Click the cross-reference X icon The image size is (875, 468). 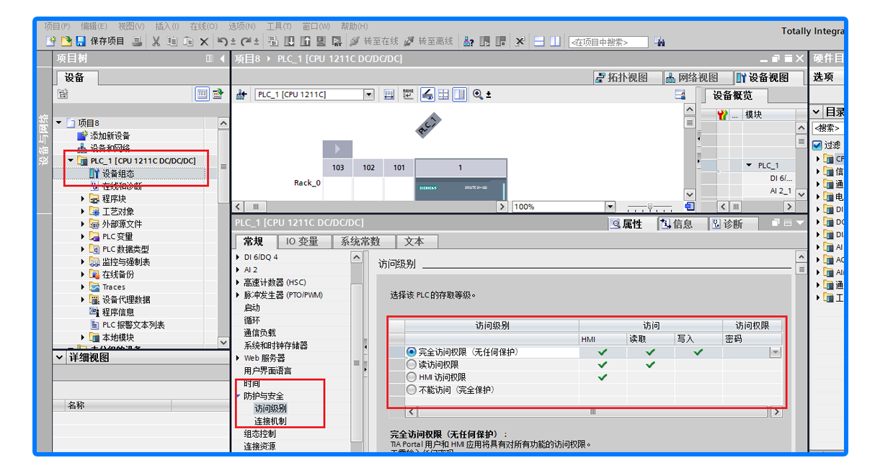click(520, 42)
